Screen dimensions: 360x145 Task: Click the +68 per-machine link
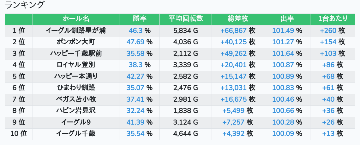(x=328, y=76)
